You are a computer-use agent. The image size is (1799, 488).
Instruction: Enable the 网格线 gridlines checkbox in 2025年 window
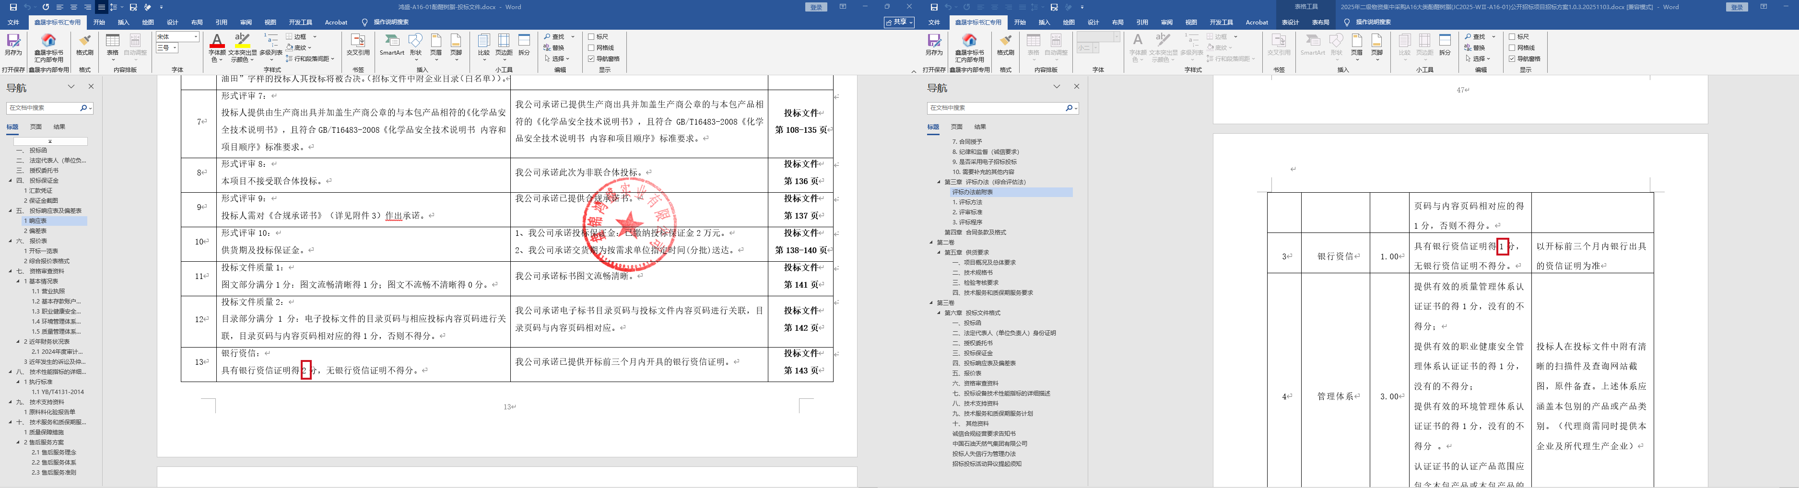(1512, 47)
